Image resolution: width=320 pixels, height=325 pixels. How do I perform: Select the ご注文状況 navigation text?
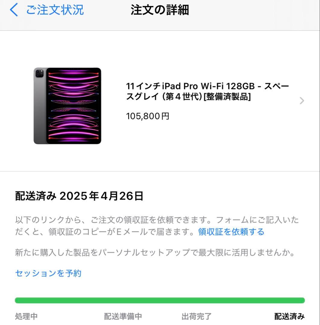[x=55, y=10]
